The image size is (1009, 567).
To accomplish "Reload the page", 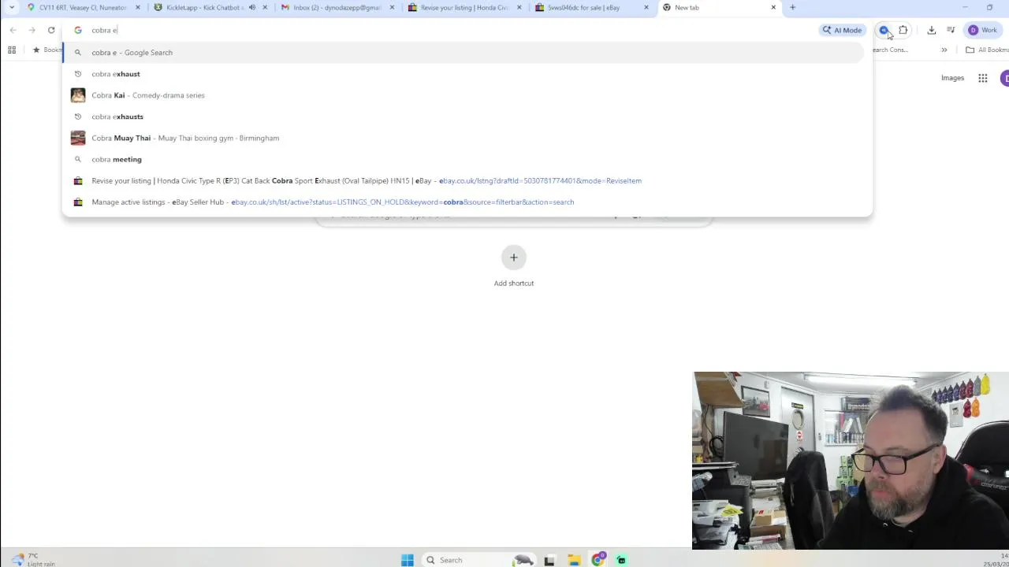I will point(51,30).
